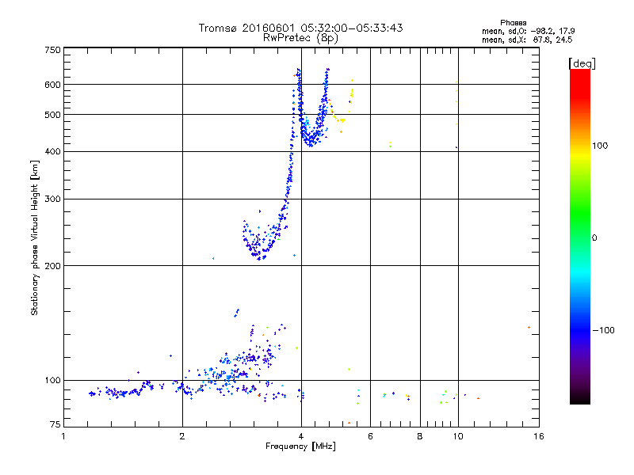The image size is (634, 475).
Task: Click the 'RwPretec (8p)' subtitle
Action: 300,38
